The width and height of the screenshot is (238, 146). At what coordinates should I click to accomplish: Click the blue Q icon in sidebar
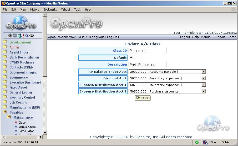coord(27,36)
